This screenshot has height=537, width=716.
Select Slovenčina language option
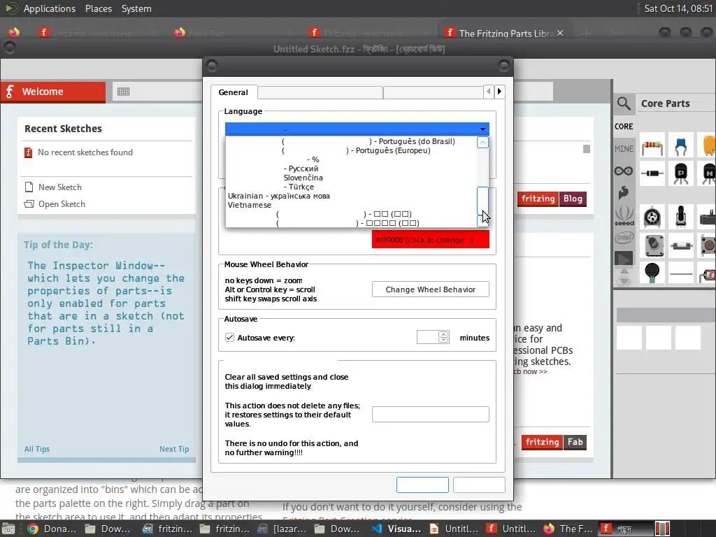(x=351, y=178)
